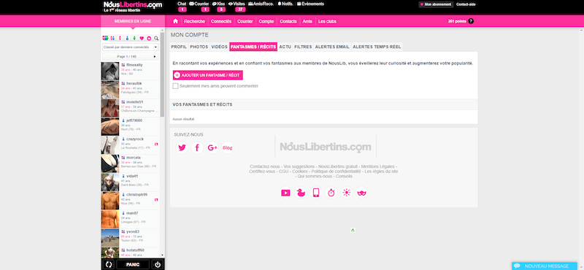Click the MEMBRES EN LIGNE header
Image resolution: width=584 pixels, height=270 pixels.
133,21
